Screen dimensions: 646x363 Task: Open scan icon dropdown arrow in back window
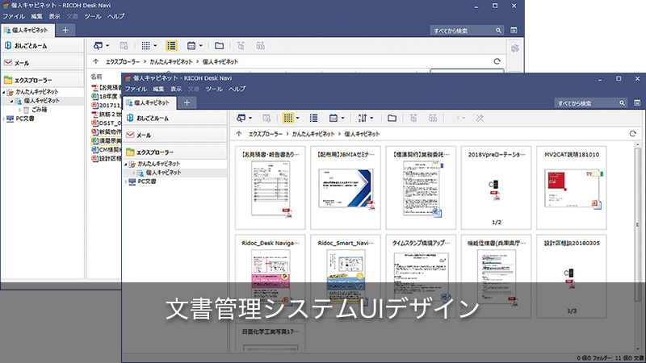point(107,46)
